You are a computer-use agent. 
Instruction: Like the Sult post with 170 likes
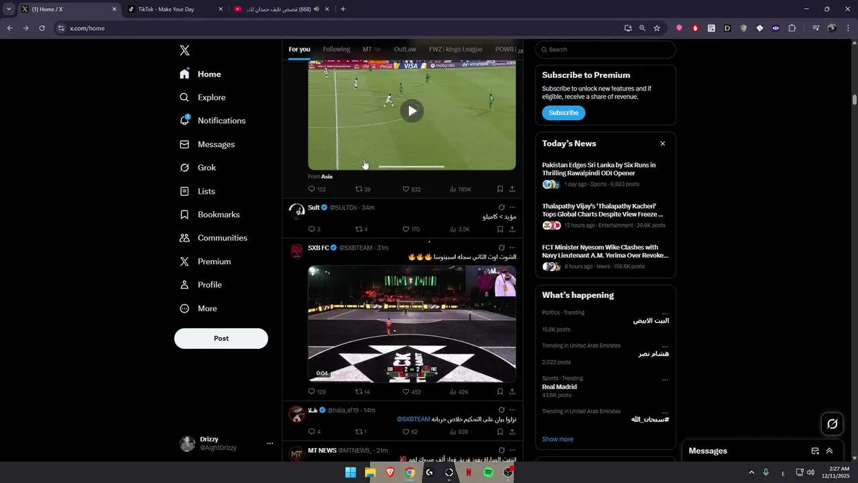(411, 229)
